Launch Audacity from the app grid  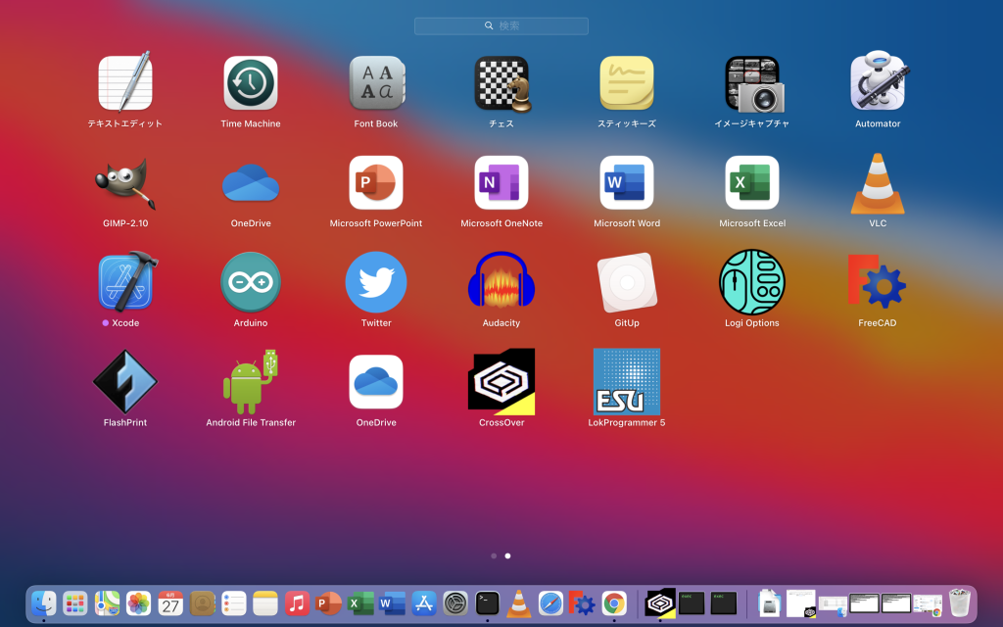[501, 282]
